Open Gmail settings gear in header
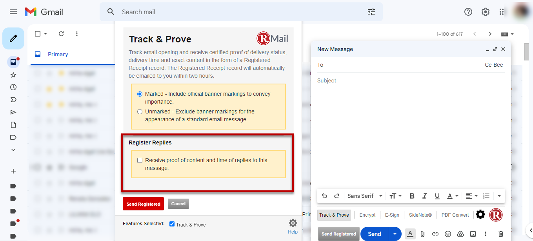The height and width of the screenshot is (241, 533). point(486,12)
